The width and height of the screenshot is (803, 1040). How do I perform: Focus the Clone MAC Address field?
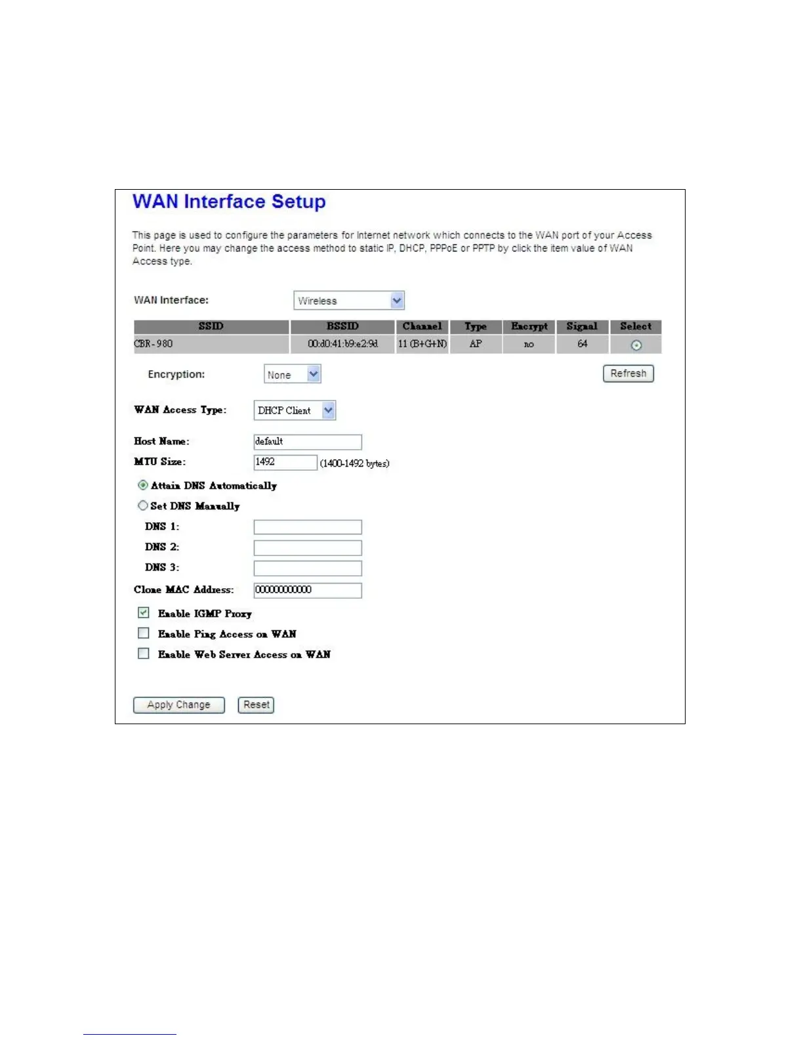[308, 590]
